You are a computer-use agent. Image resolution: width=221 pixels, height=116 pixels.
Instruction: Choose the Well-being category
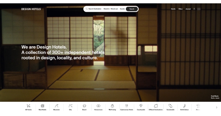[112, 108]
